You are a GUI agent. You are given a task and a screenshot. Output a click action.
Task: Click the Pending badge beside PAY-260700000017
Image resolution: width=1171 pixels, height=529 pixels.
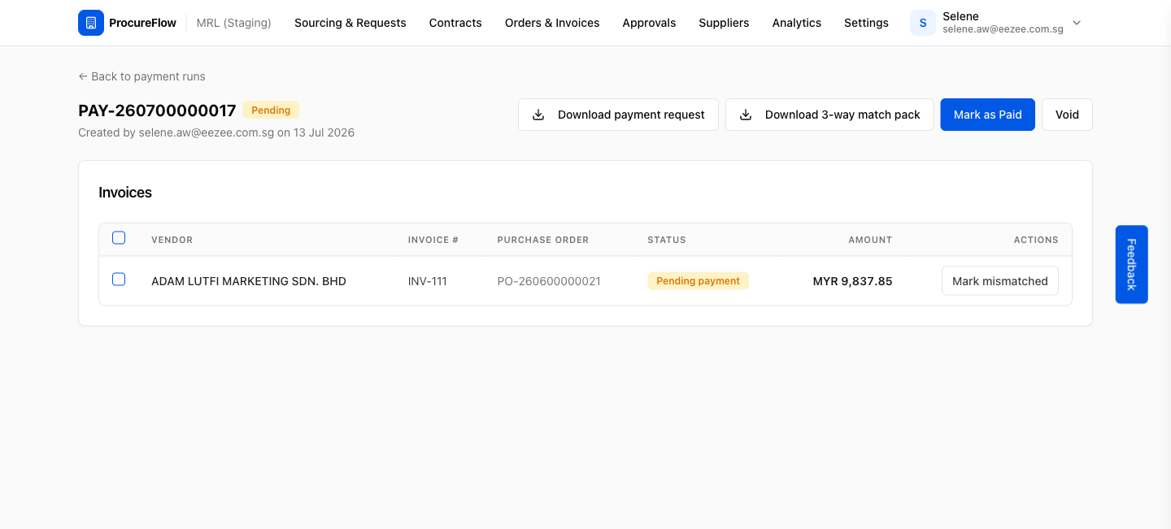pyautogui.click(x=271, y=110)
